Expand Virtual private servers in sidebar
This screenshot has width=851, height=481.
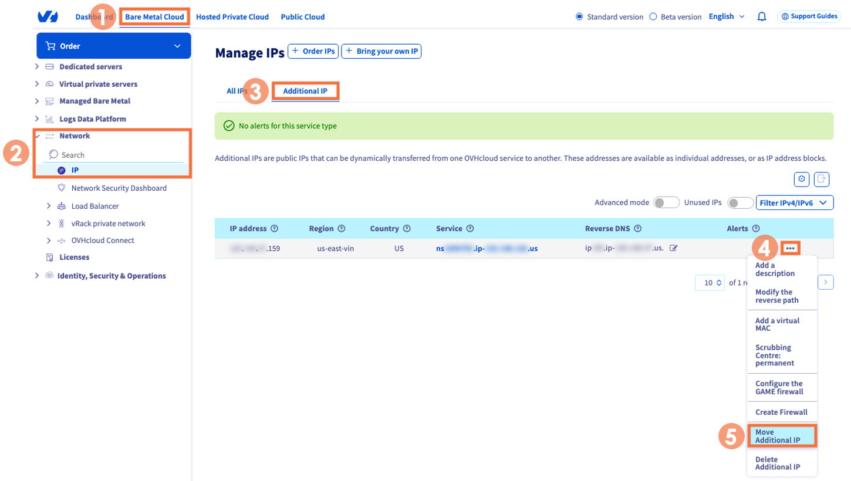point(38,84)
